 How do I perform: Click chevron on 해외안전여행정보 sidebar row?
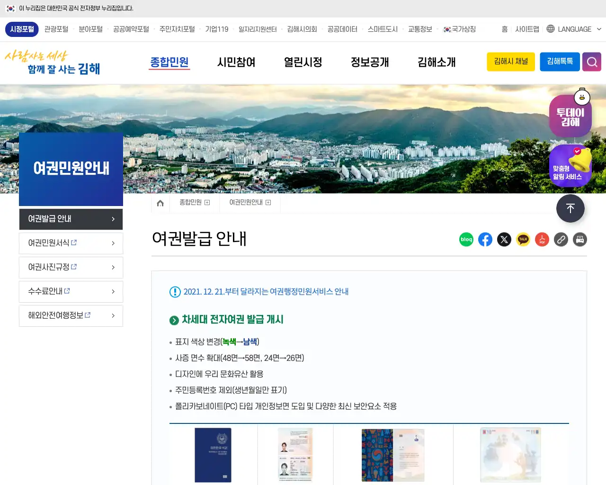[x=113, y=316]
